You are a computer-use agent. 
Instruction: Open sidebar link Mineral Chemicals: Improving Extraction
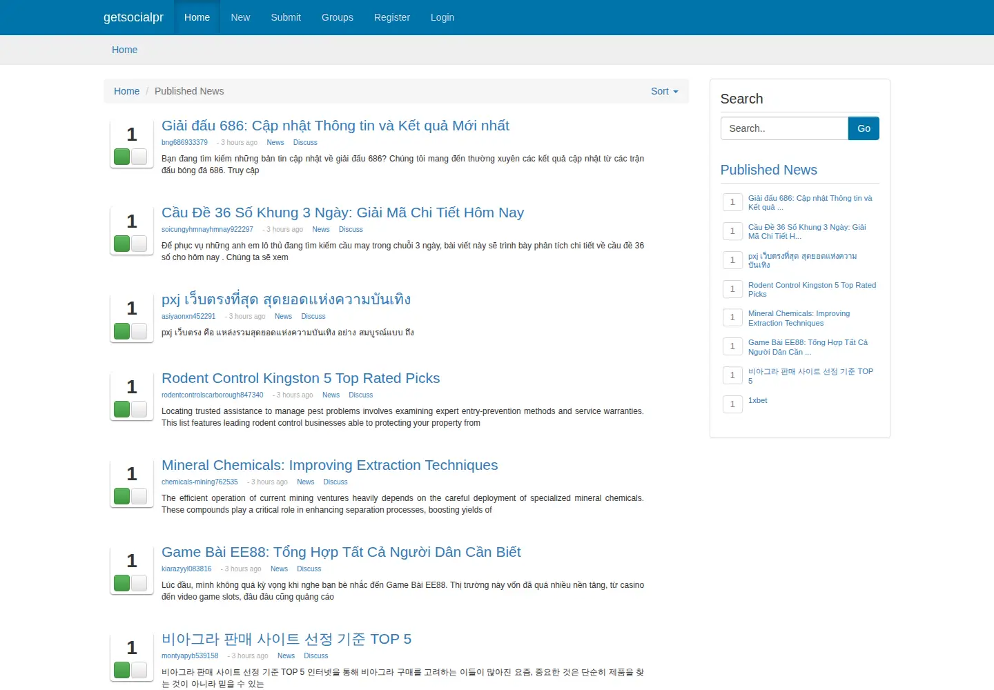tap(799, 318)
